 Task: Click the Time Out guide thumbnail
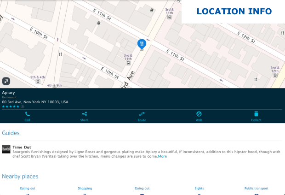tap(6, 149)
